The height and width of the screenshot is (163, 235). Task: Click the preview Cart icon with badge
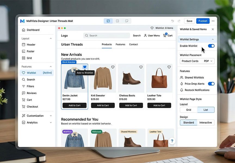point(165,35)
